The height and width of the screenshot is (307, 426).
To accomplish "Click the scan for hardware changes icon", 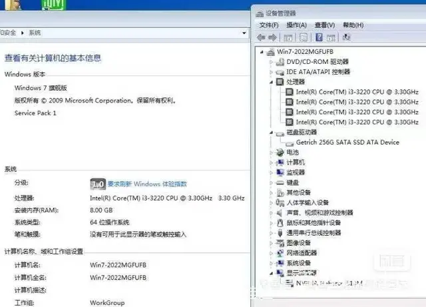I will pos(346,37).
